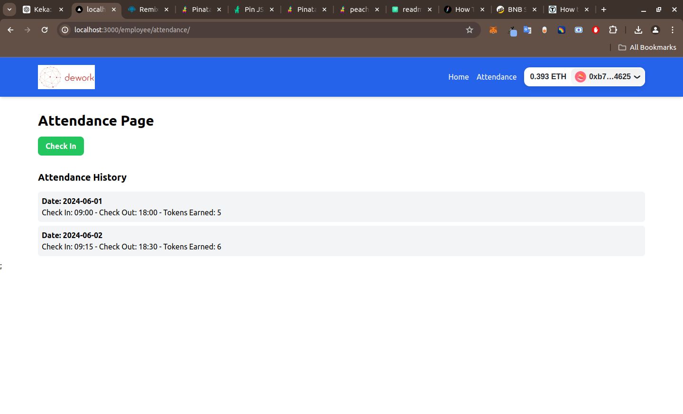The height and width of the screenshot is (414, 683).
Task: Reload the page
Action: (x=45, y=30)
